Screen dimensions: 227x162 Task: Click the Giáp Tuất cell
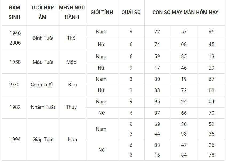pos(43,140)
